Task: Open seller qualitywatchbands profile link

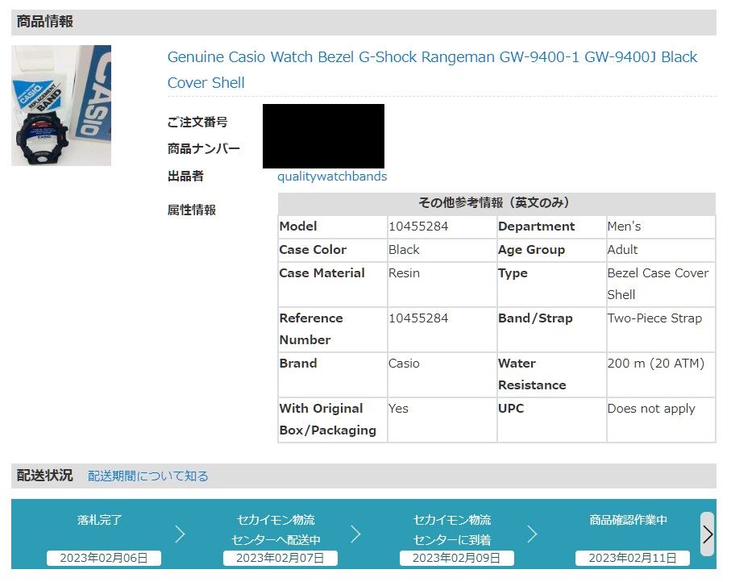Action: click(332, 177)
